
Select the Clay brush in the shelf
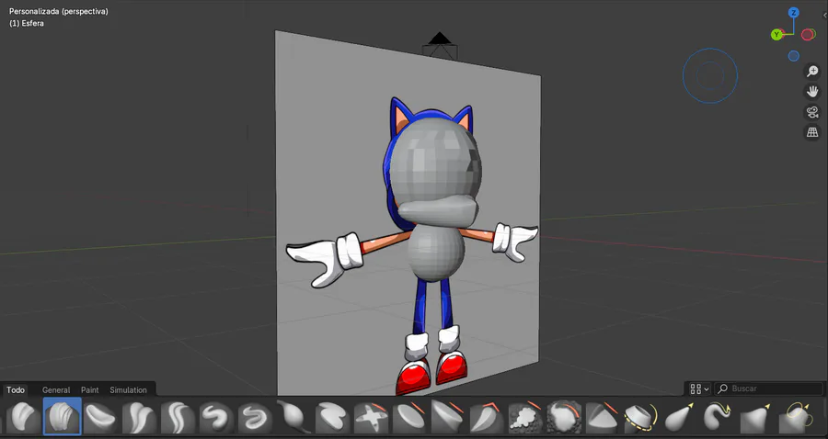tap(23, 416)
